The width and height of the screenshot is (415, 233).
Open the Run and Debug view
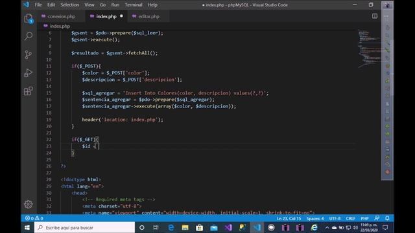[x=29, y=73]
